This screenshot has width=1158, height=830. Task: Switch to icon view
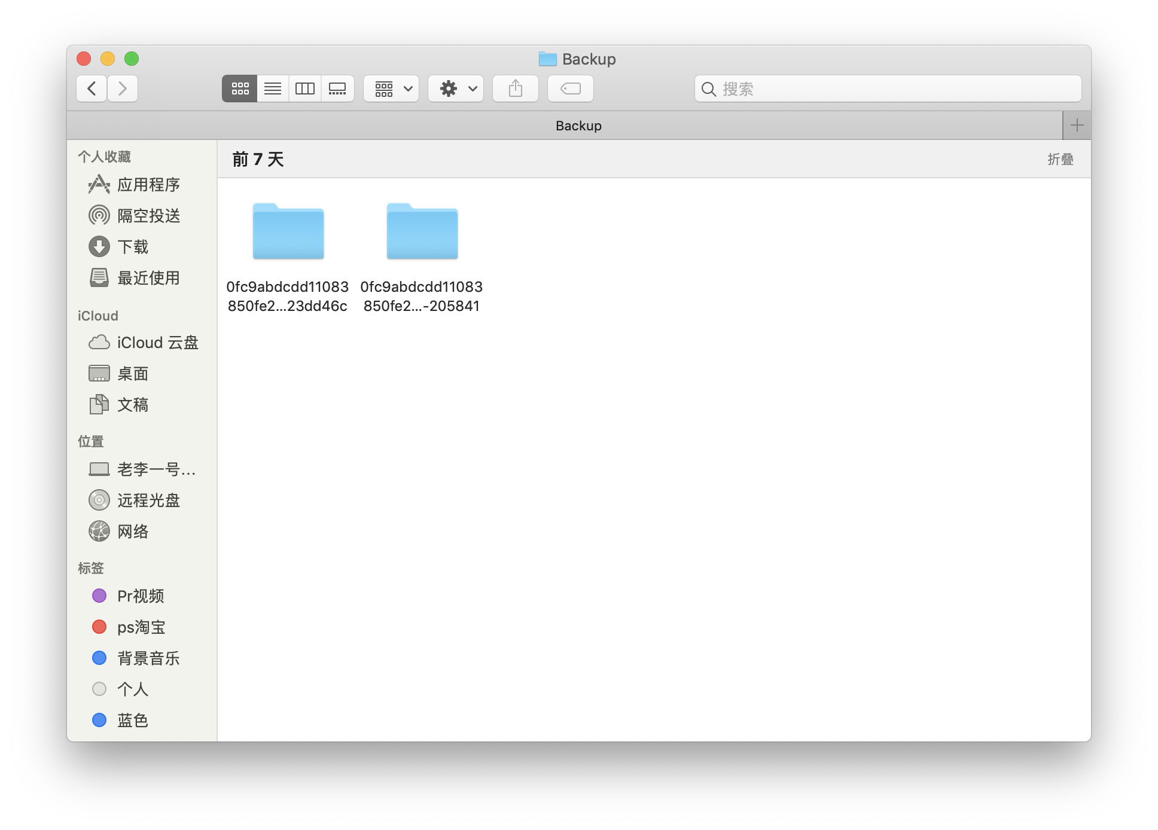point(240,89)
